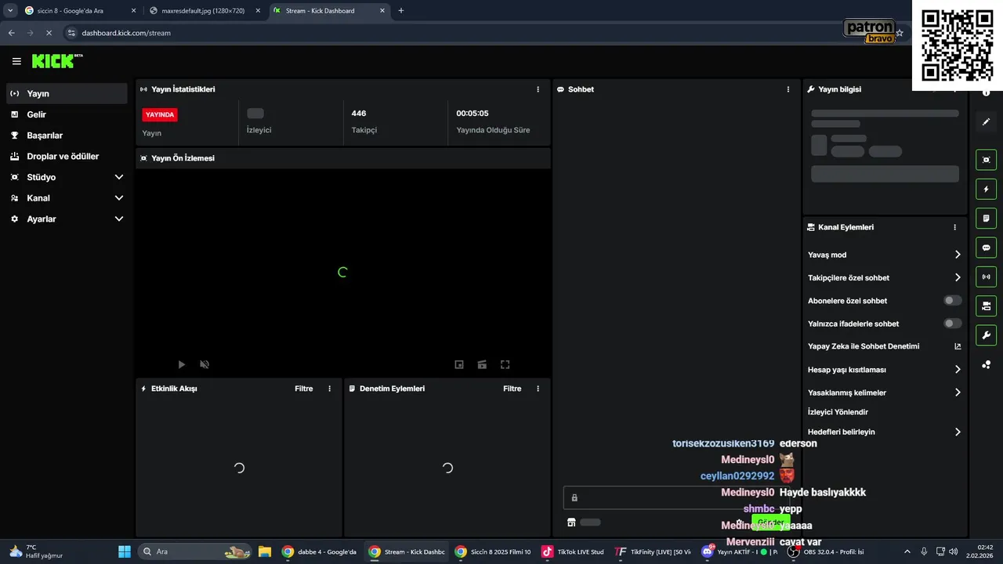Open the hamburger menu next to Kick logo
Screen dimensions: 1003x564
(16, 61)
